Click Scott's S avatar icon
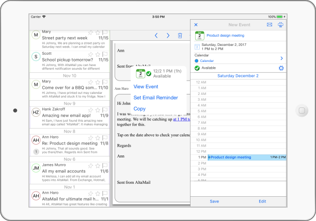 pyautogui.click(x=36, y=57)
